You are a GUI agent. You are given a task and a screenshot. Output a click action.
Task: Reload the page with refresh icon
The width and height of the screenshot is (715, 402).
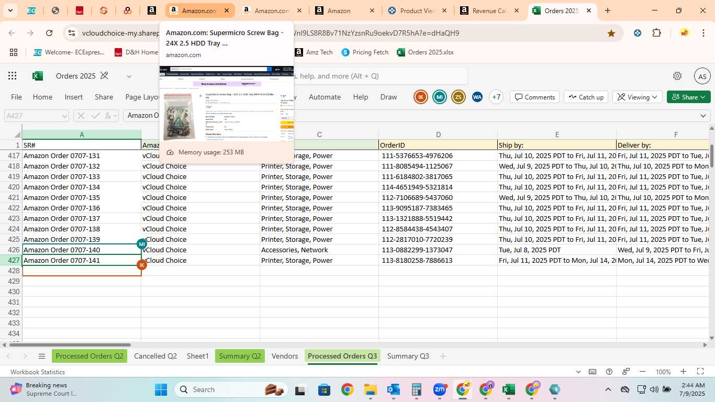pos(49,33)
